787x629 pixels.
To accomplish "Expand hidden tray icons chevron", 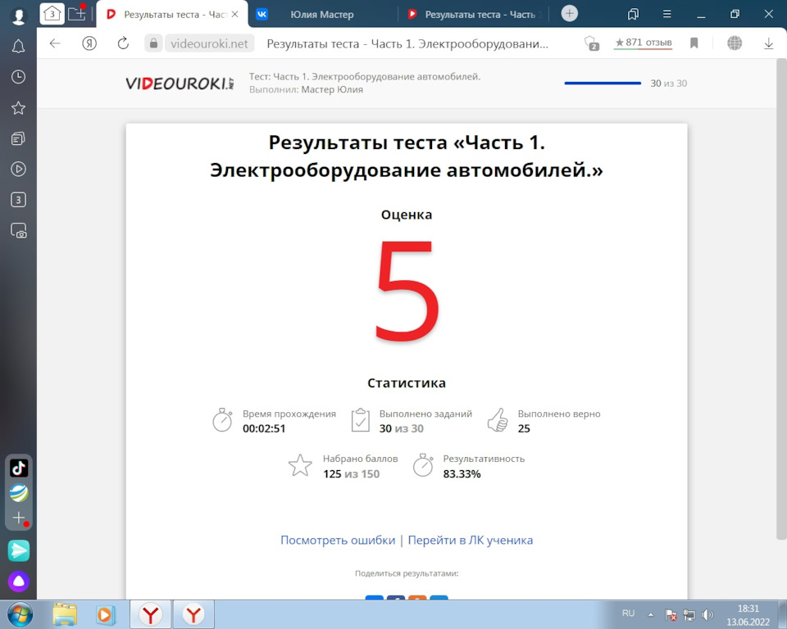I will click(651, 613).
